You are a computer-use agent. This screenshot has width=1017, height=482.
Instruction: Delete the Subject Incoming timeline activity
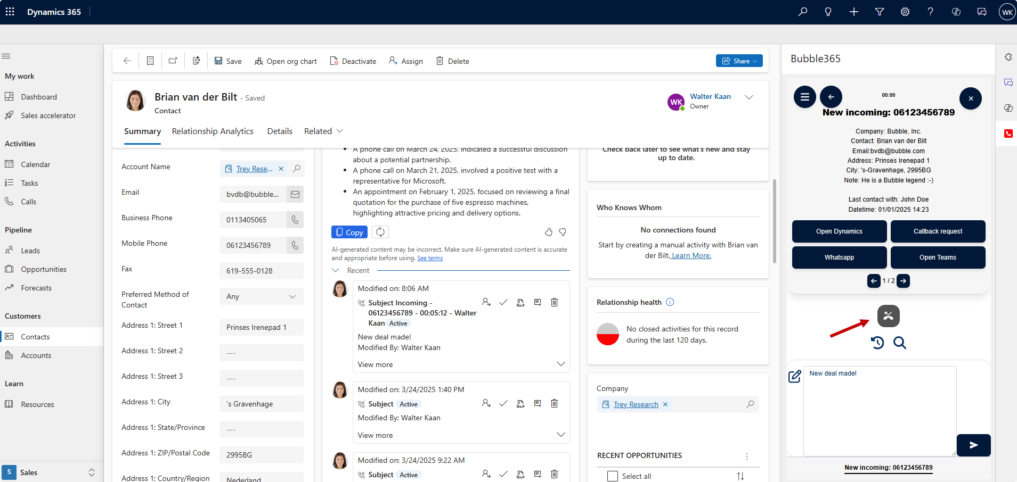(x=554, y=302)
